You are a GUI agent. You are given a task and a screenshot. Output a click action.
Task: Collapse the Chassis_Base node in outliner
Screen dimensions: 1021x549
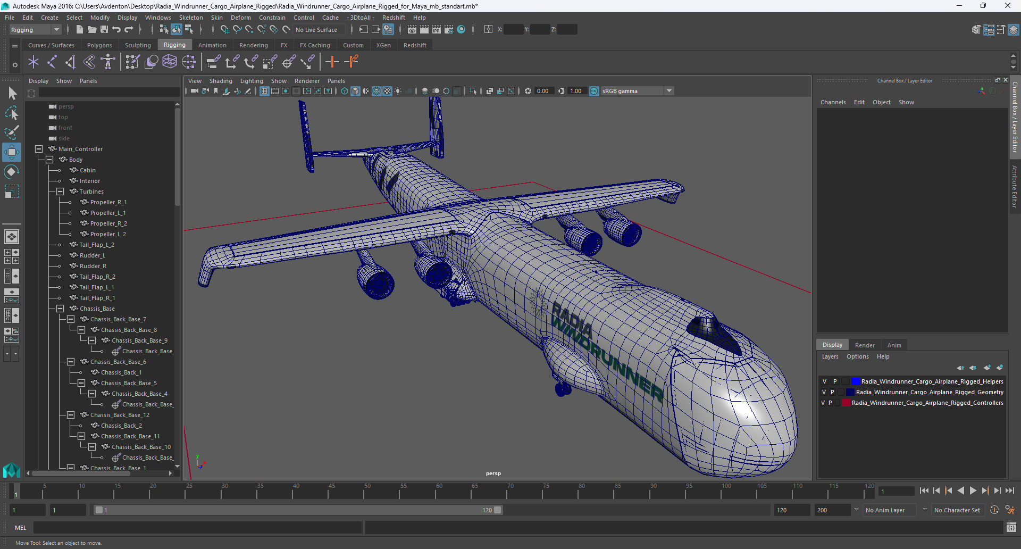tap(60, 309)
